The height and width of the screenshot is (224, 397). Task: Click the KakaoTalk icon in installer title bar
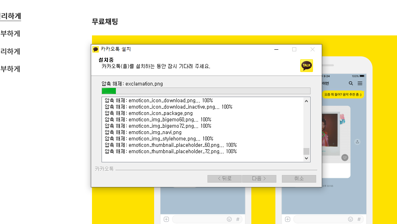tap(96, 49)
